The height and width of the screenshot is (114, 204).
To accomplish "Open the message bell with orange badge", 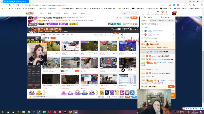I will point(162,13).
